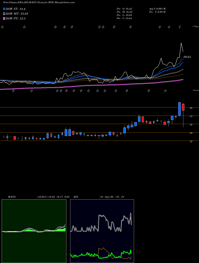Select the 'DOW ST: 14.4' legend label
199x263 pixels.
(x=15, y=9)
